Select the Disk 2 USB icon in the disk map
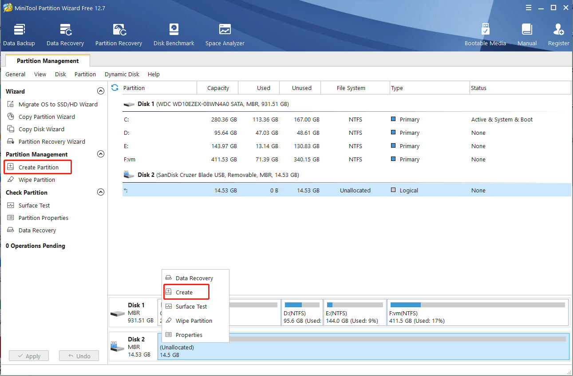The height and width of the screenshot is (376, 573). pyautogui.click(x=117, y=347)
